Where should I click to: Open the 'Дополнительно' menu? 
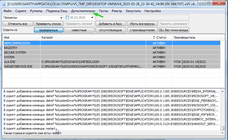(83, 11)
